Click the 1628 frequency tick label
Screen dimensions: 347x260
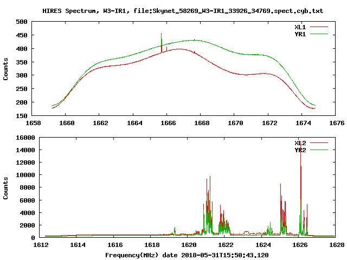(337, 245)
